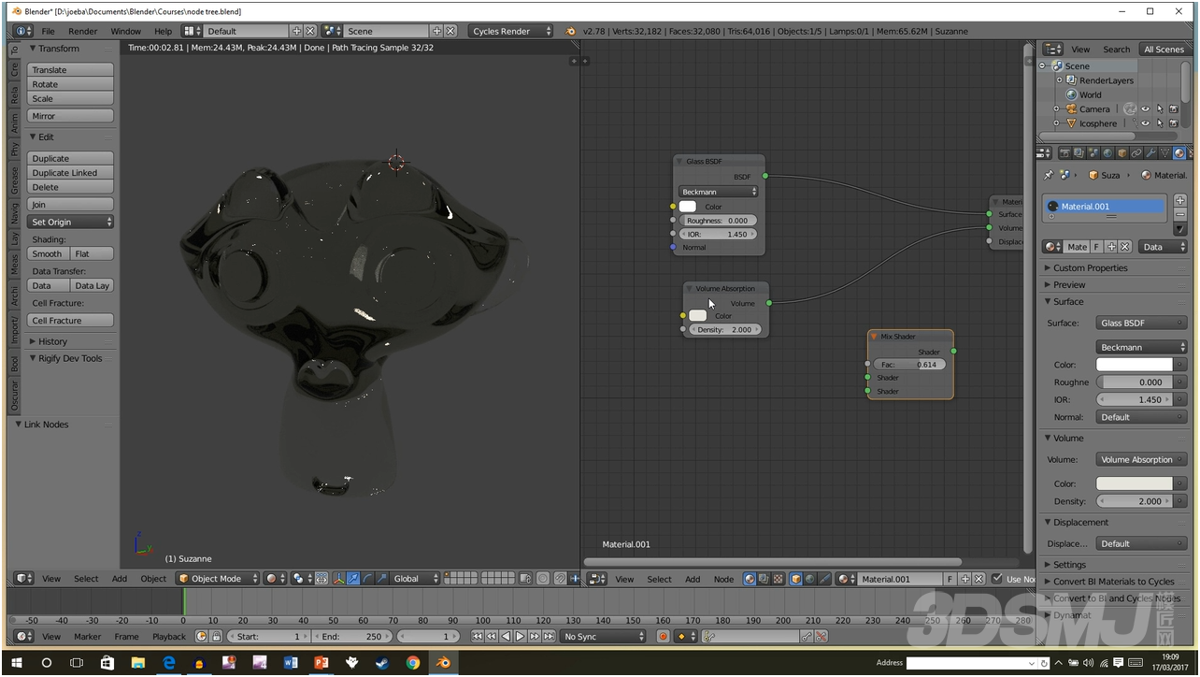Expand the Custom Properties panel
The width and height of the screenshot is (1200, 677).
1090,267
